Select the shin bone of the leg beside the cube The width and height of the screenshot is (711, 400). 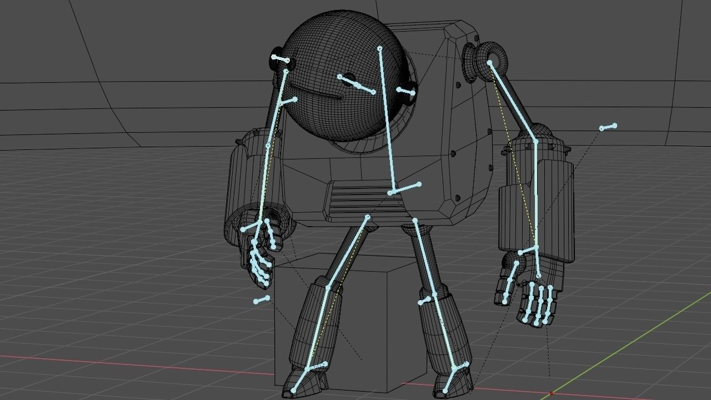444,331
